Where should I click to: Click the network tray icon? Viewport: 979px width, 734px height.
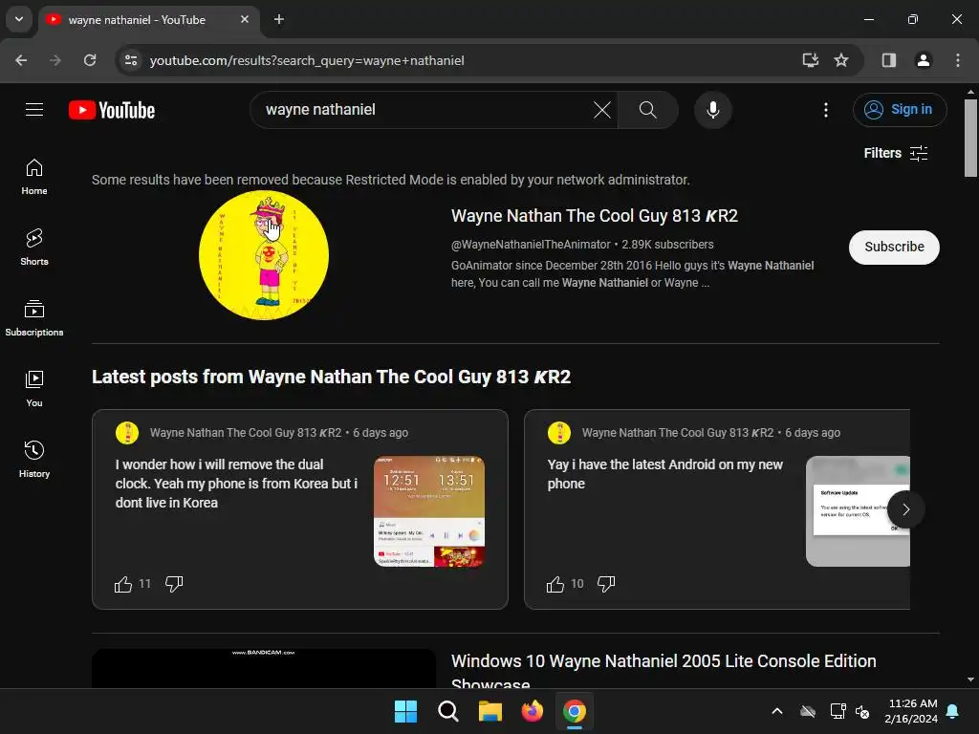(x=838, y=711)
